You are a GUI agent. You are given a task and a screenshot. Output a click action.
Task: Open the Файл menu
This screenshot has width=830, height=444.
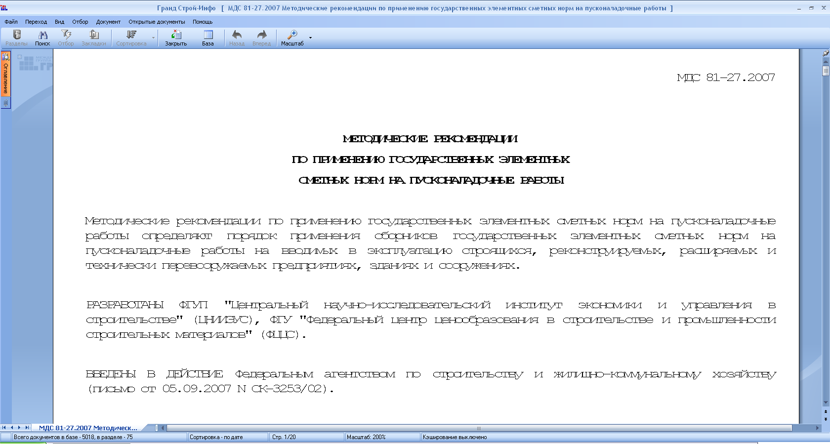pyautogui.click(x=11, y=22)
